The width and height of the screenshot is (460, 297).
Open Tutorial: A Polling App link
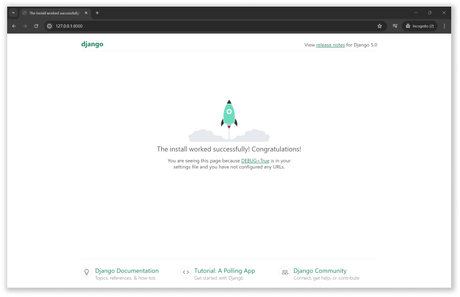point(224,271)
